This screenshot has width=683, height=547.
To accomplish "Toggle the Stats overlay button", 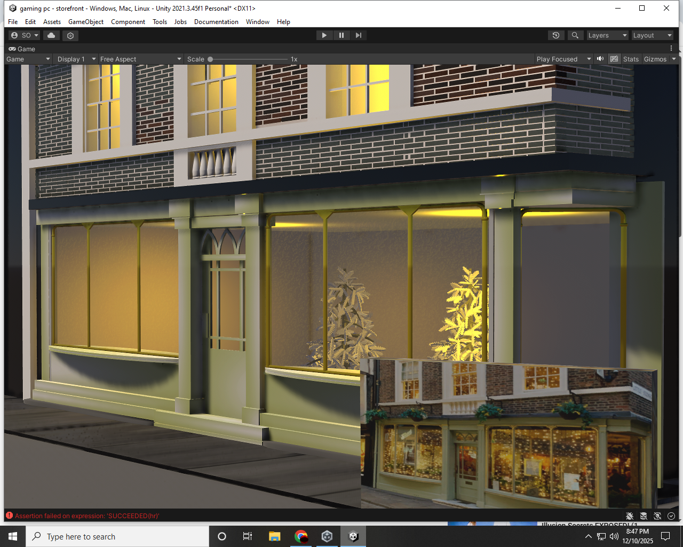I will point(631,59).
